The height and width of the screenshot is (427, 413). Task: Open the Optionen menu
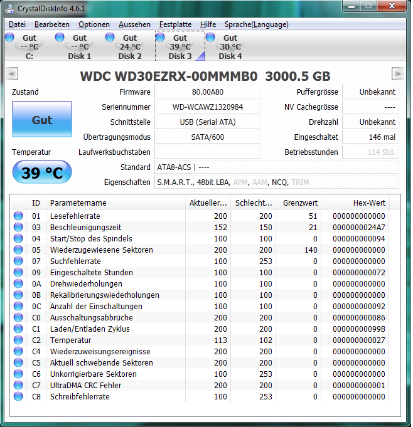(94, 24)
